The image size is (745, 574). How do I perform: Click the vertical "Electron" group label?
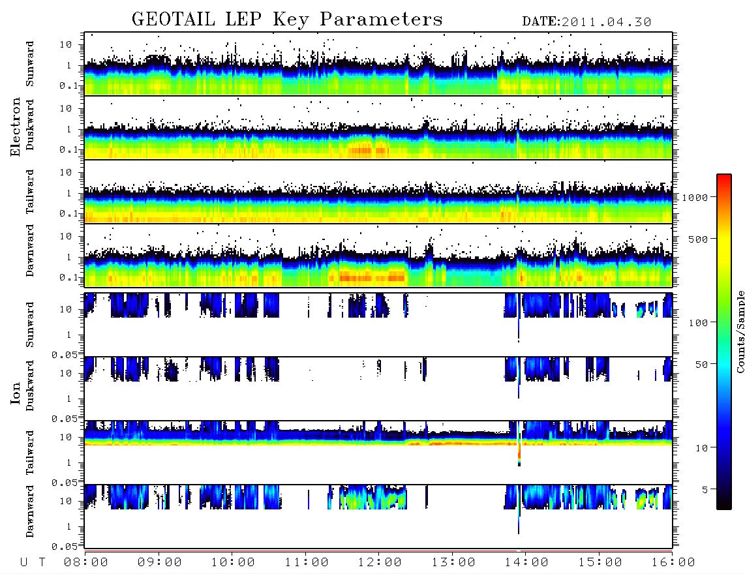pyautogui.click(x=15, y=127)
